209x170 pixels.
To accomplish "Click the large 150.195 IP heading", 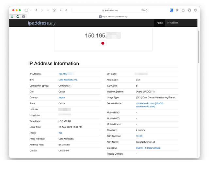I will pos(103,36).
